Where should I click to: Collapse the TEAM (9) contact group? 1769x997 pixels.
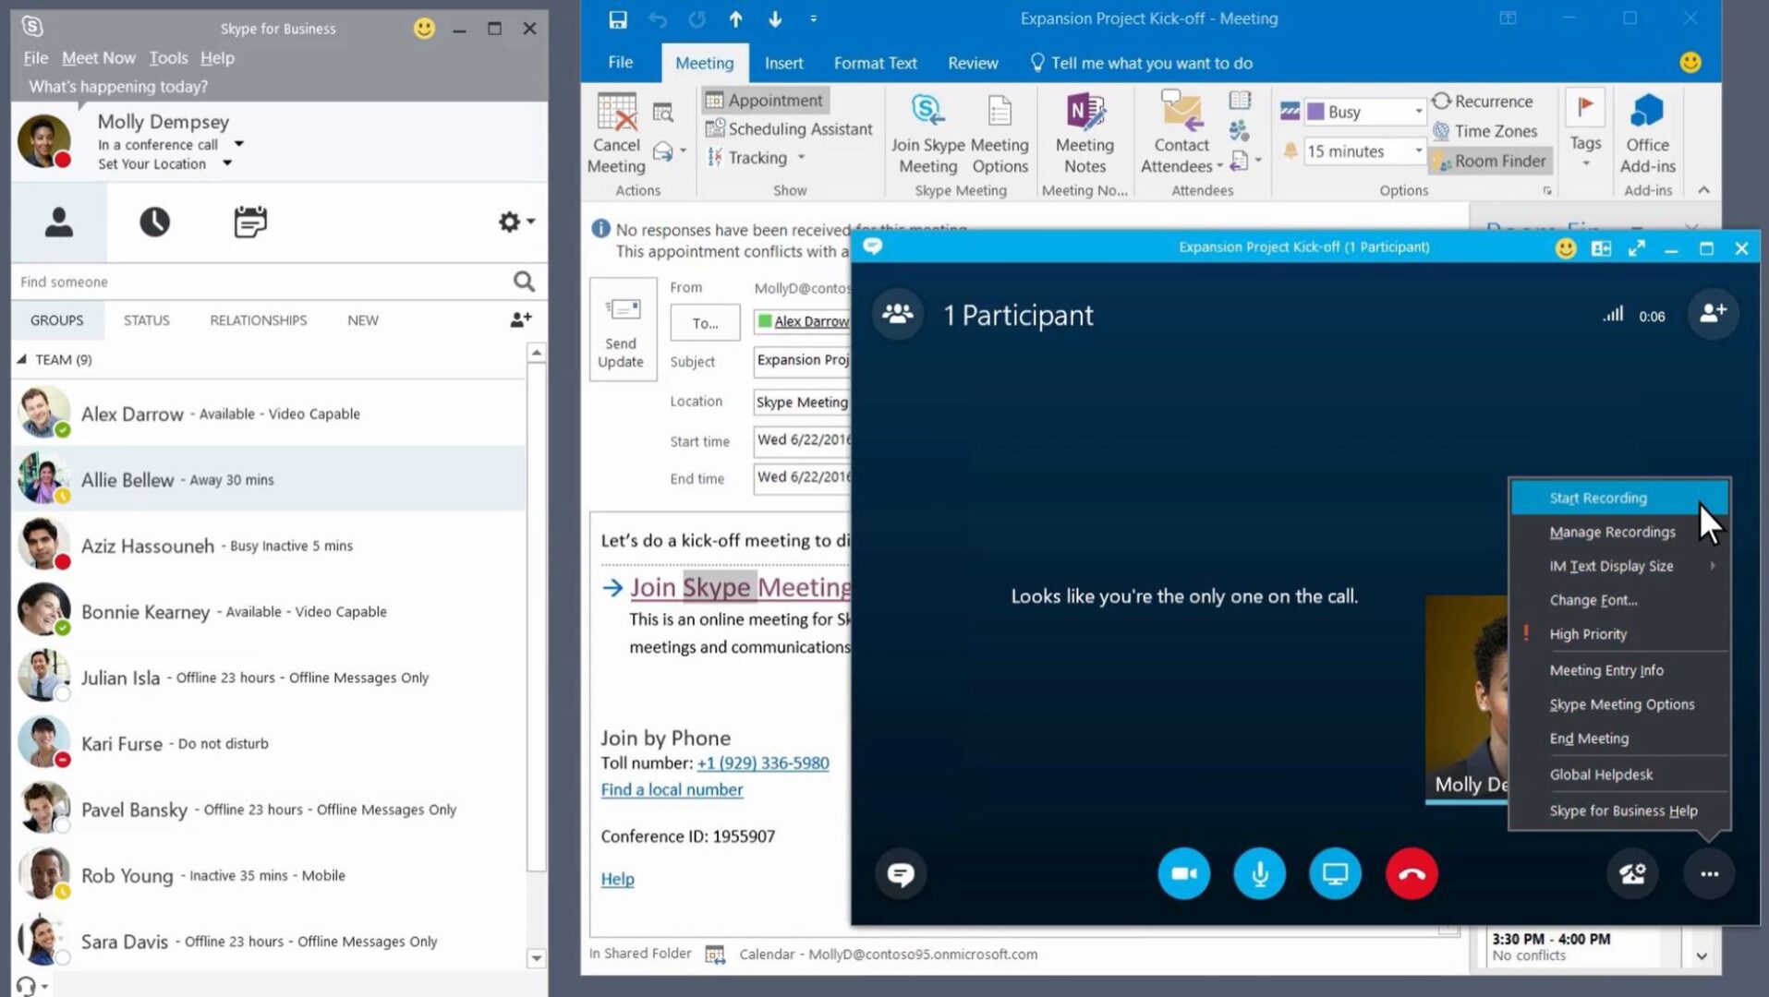click(x=22, y=359)
